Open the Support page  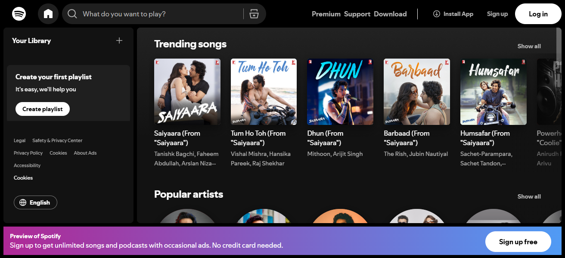coord(357,14)
